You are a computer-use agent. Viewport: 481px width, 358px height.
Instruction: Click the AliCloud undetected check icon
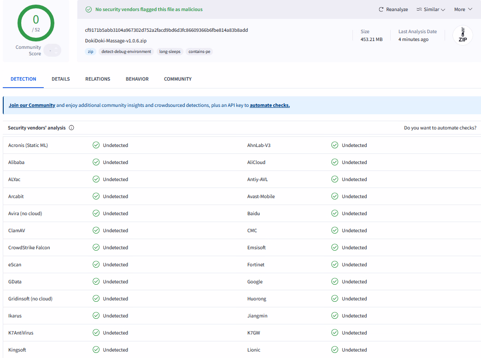click(334, 162)
